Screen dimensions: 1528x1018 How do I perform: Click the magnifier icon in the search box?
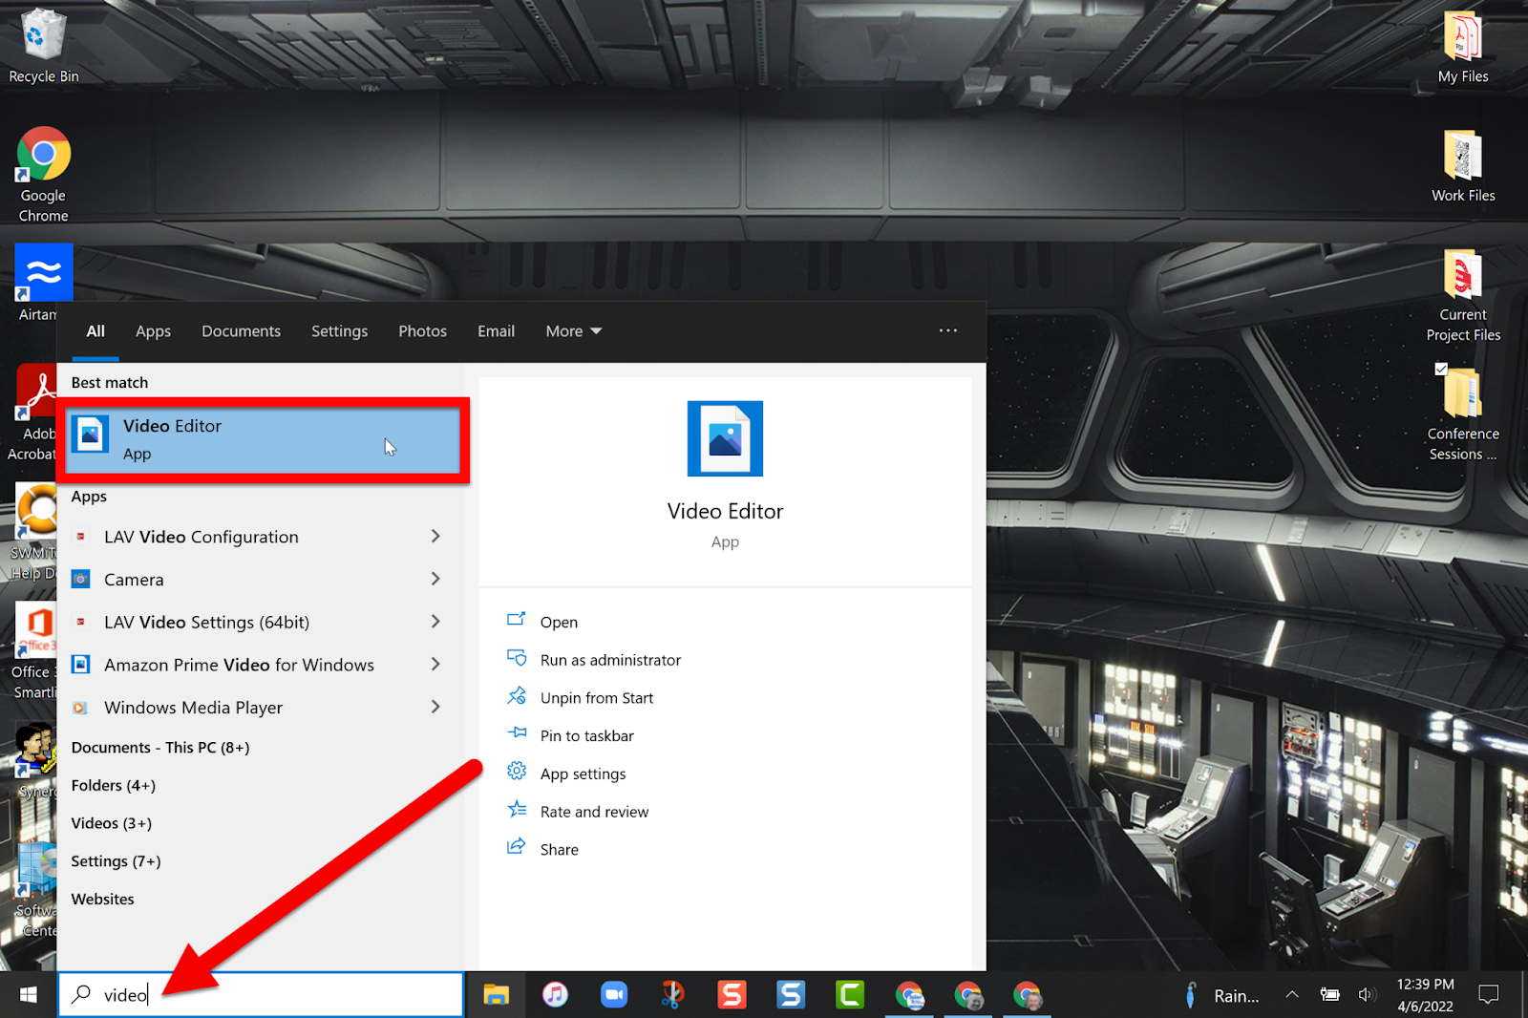82,994
